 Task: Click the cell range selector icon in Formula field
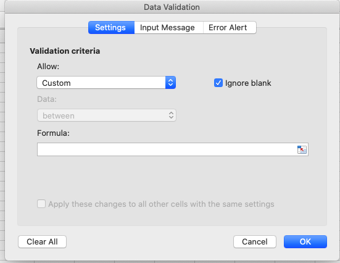pyautogui.click(x=302, y=149)
